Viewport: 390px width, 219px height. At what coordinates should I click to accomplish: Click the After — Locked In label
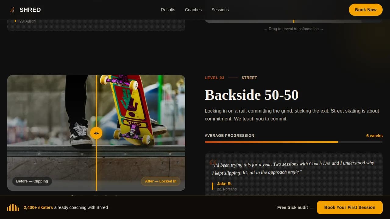point(161,181)
